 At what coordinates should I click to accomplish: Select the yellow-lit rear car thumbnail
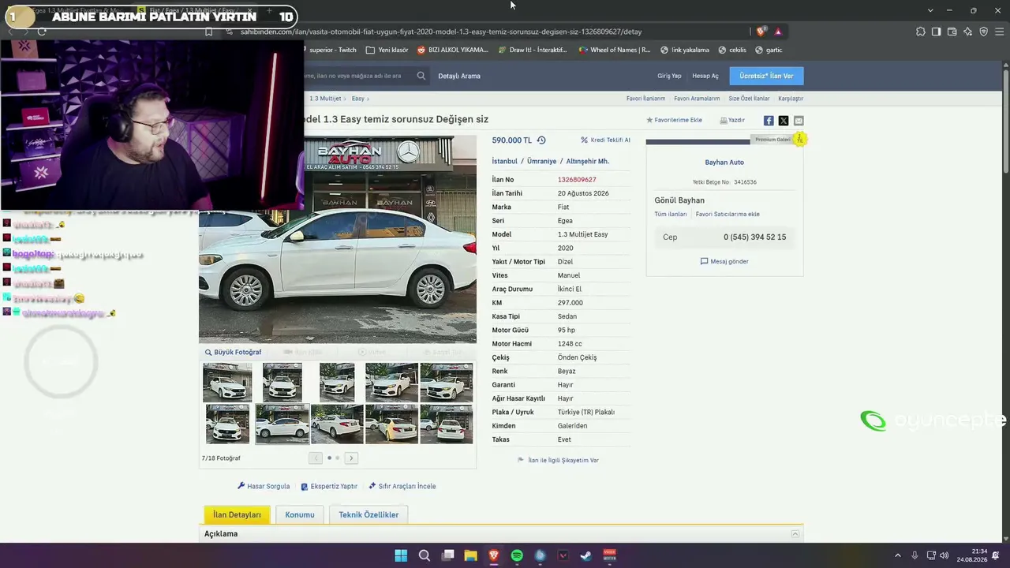[391, 424]
